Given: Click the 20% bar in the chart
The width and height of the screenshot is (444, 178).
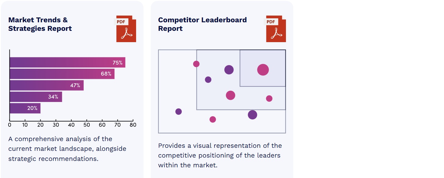Looking at the screenshot, I should coord(25,108).
